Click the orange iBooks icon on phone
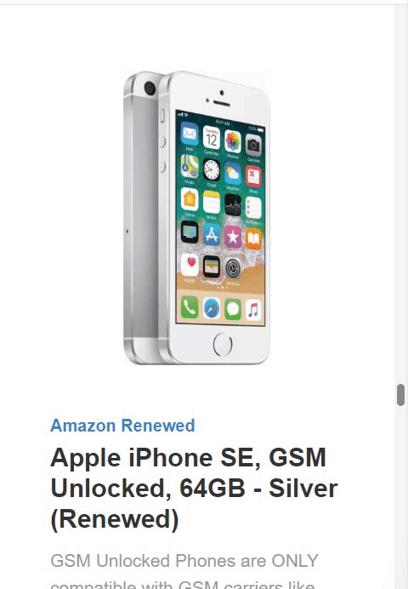408x589 pixels. click(x=253, y=238)
